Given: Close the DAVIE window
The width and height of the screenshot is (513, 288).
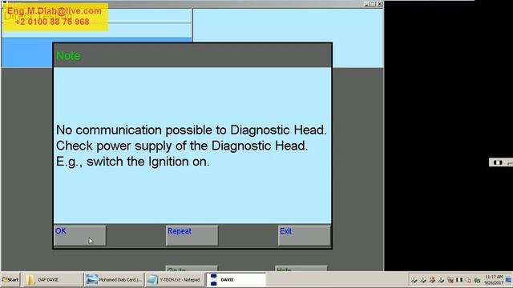Looking at the screenshot, I should [379, 4].
